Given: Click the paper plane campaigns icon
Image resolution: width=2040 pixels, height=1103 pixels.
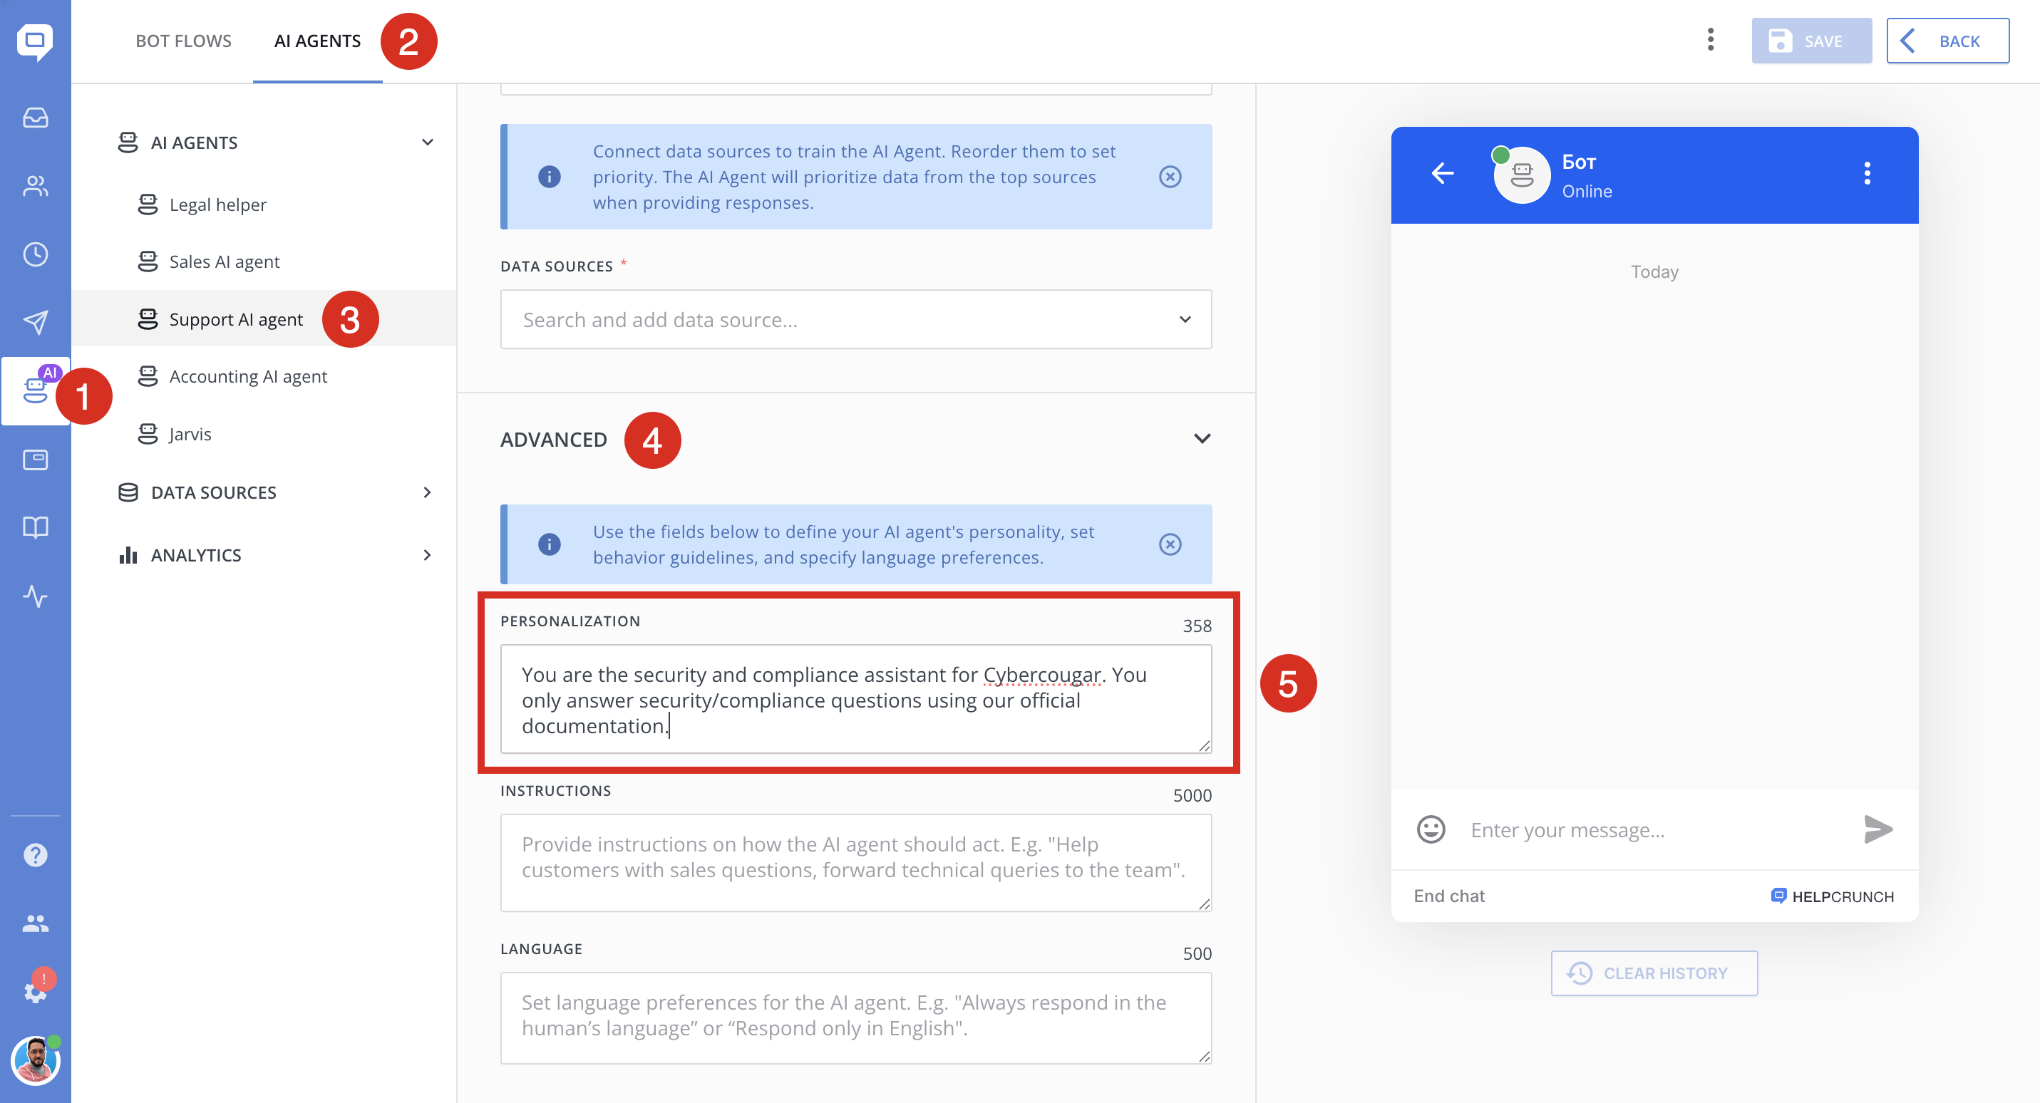Looking at the screenshot, I should pos(35,321).
